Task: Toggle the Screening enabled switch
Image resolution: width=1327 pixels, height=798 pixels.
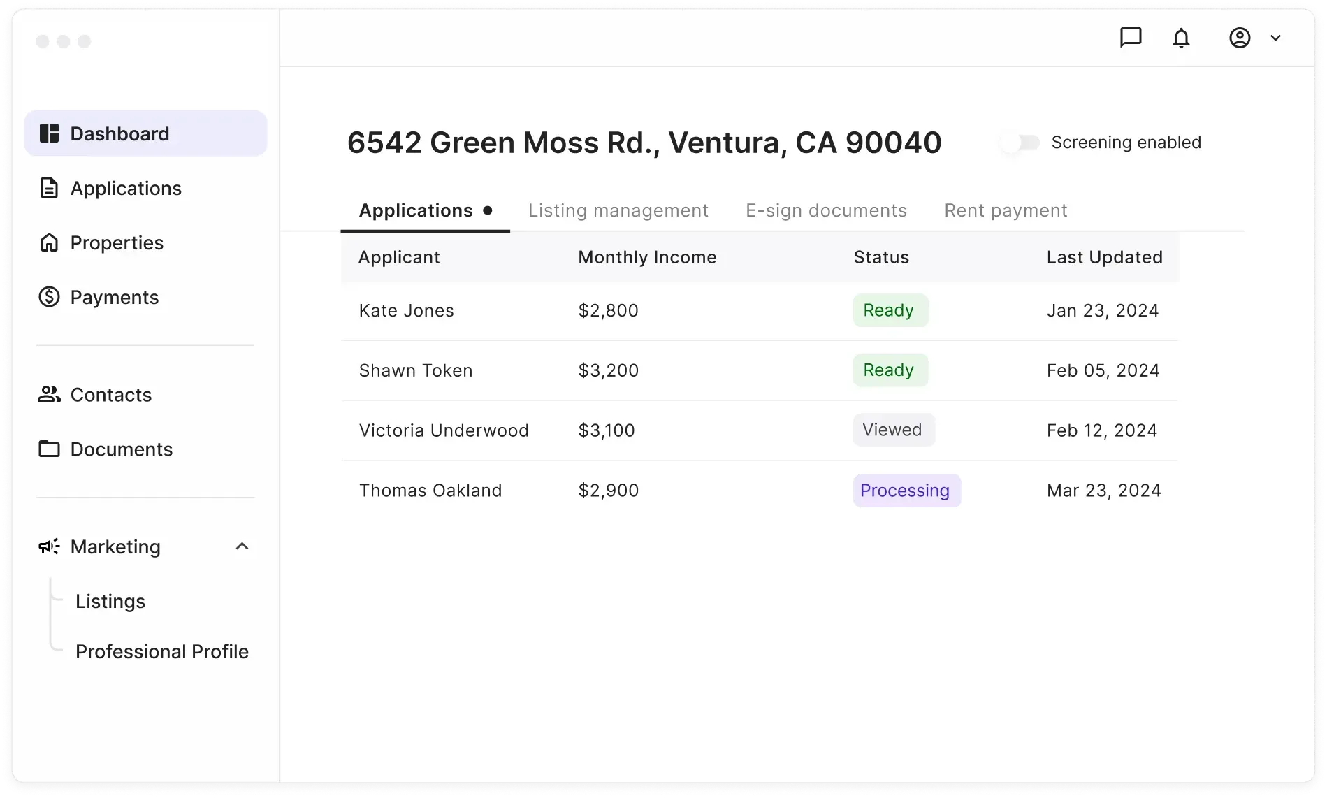Action: point(1020,143)
